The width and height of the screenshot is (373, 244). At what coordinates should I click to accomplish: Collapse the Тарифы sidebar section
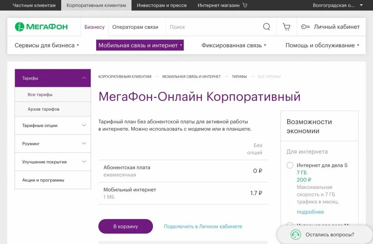(53, 78)
